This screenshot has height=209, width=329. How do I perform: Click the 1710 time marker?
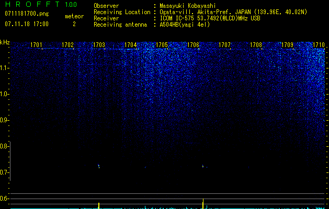319,45
